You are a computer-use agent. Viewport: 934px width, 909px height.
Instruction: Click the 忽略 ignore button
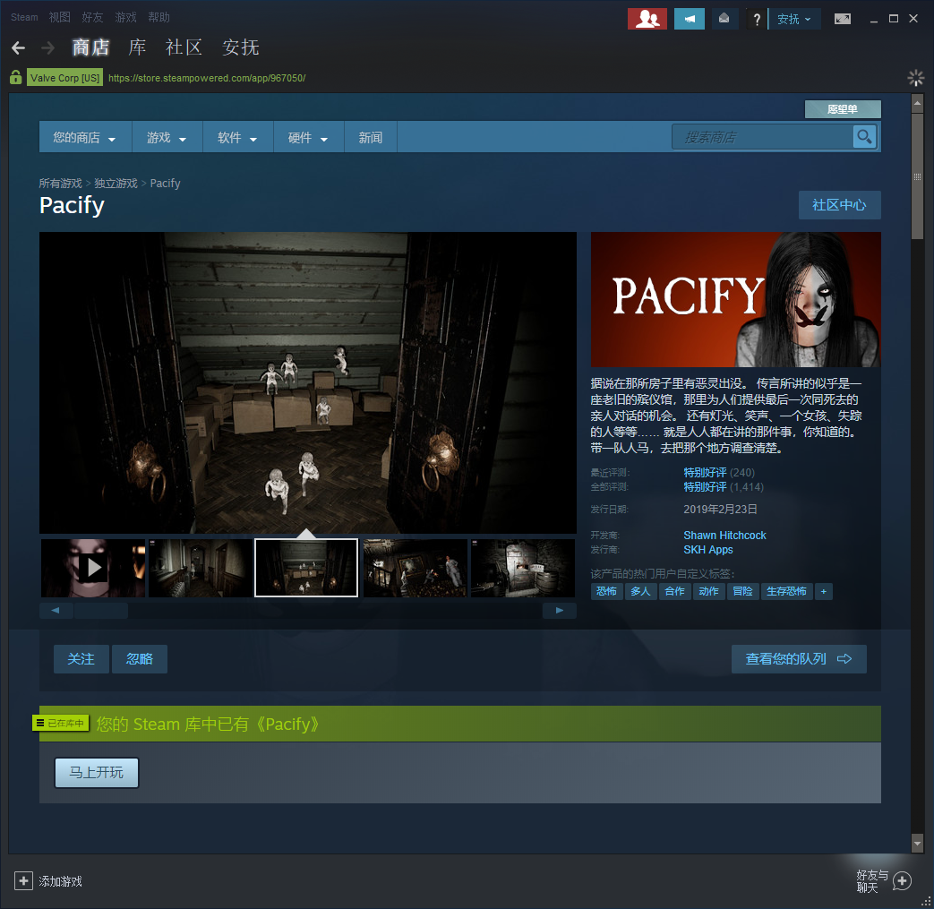pyautogui.click(x=140, y=659)
